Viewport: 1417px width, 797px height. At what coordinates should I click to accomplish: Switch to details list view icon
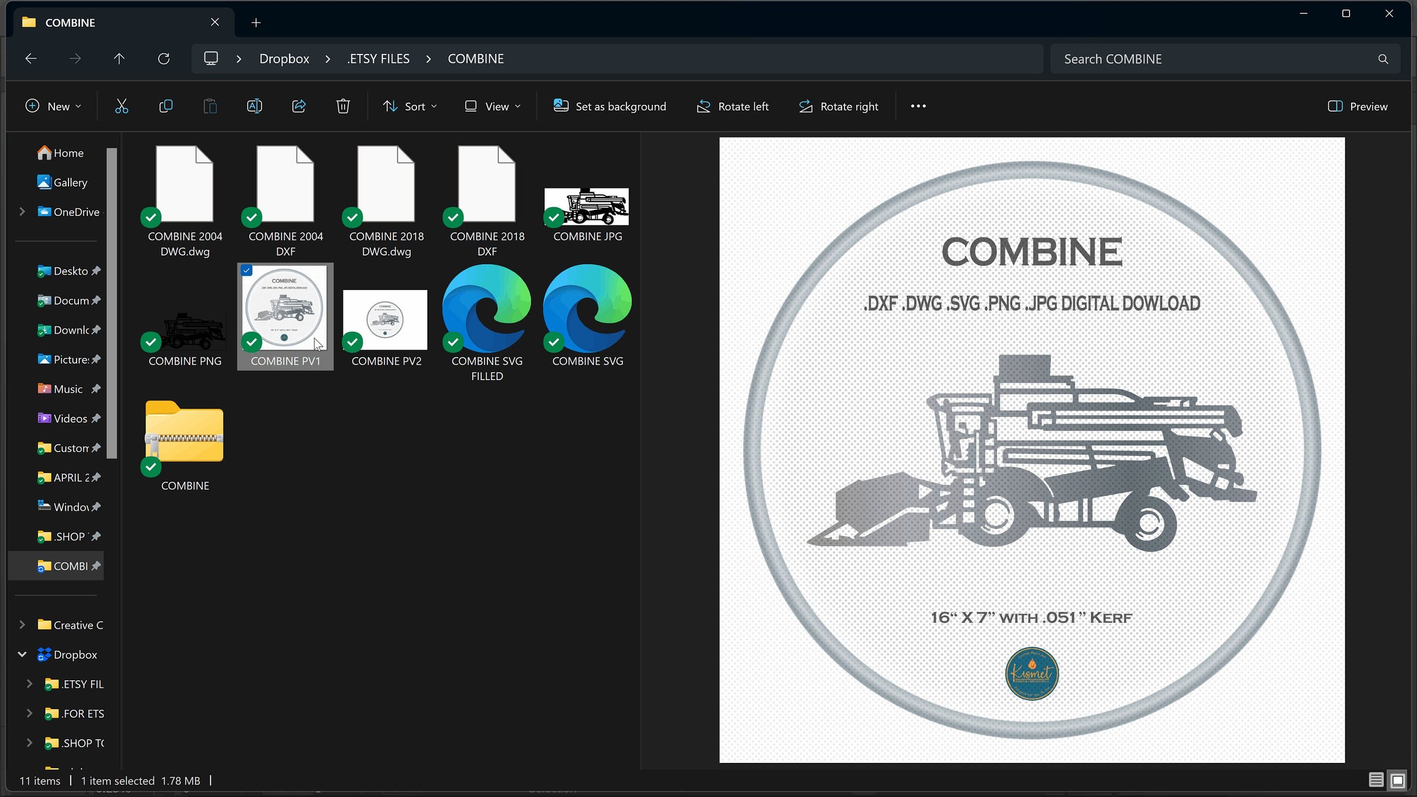(x=1376, y=780)
